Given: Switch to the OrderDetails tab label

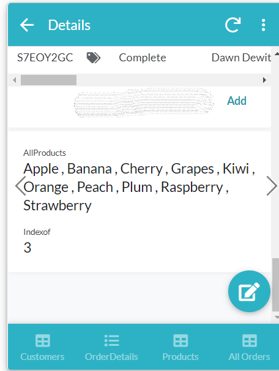Looking at the screenshot, I should (111, 356).
